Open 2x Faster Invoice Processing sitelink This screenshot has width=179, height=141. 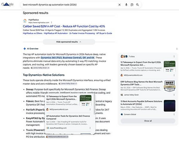(x=82, y=33)
